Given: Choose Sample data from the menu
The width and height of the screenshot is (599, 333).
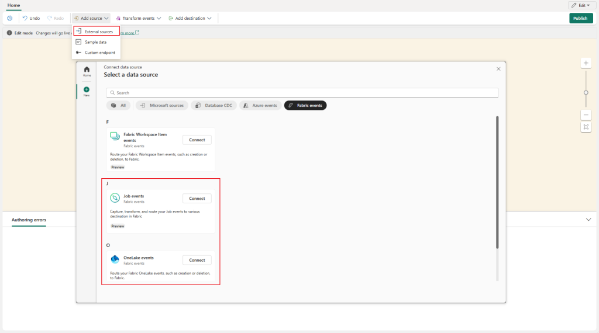Looking at the screenshot, I should [x=96, y=42].
